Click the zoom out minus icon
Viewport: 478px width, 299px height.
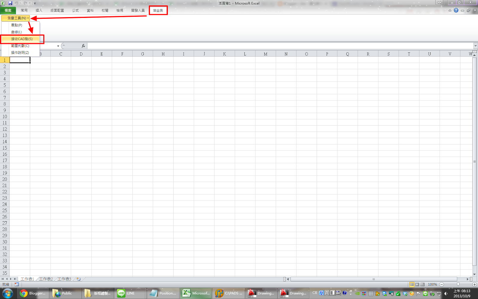point(442,284)
